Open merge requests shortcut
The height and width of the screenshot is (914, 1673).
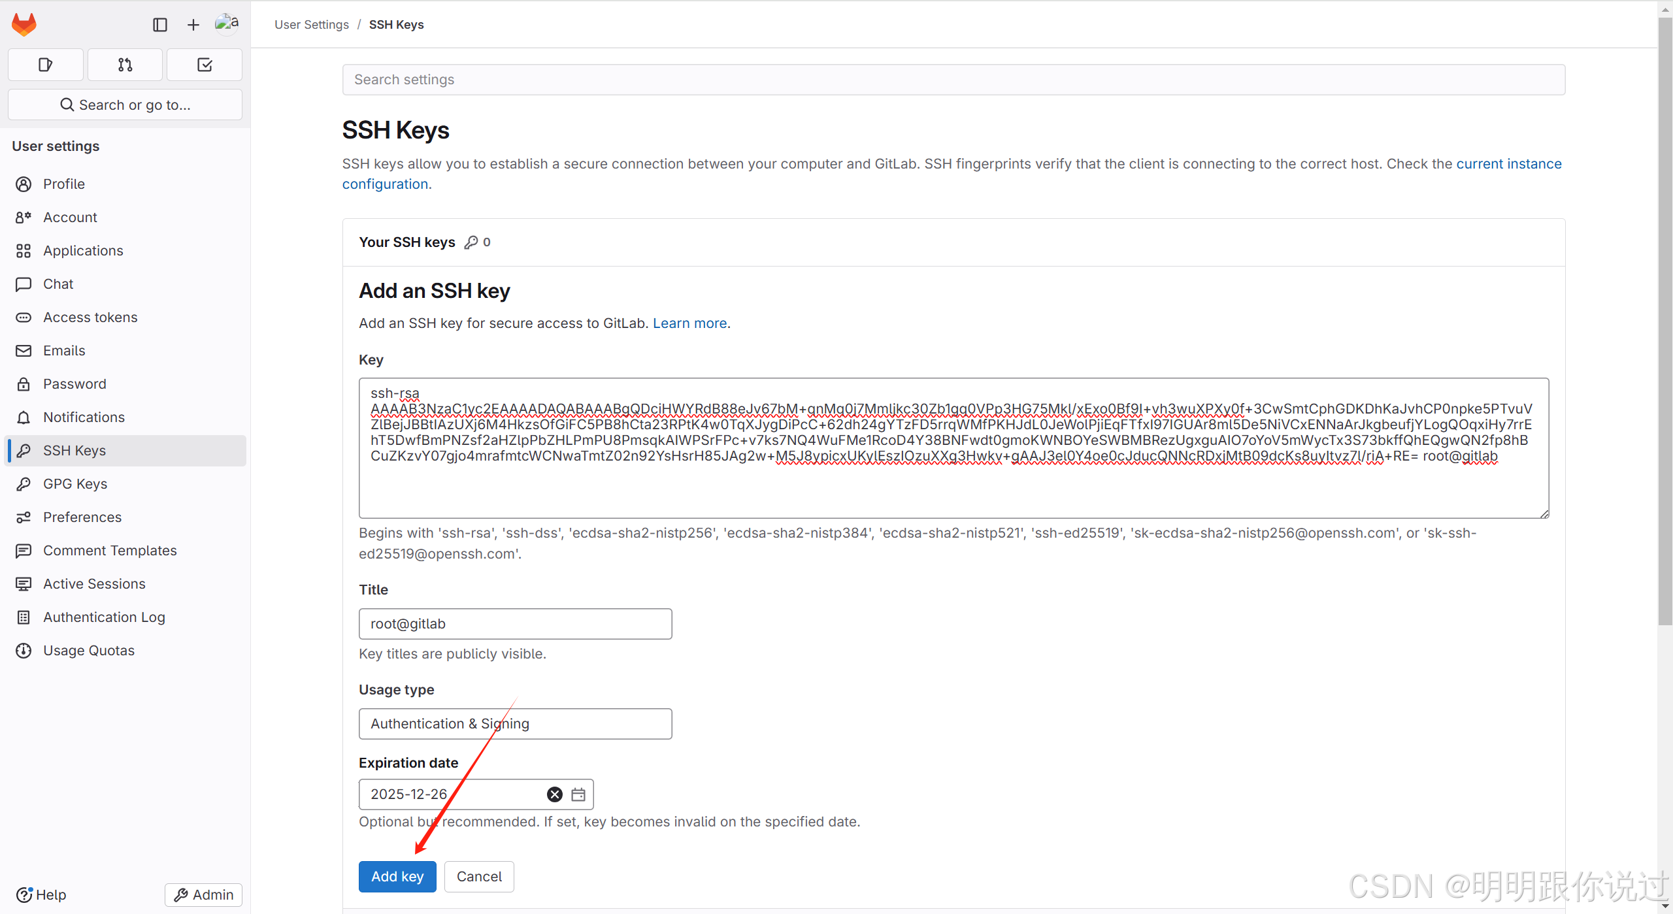tap(125, 65)
